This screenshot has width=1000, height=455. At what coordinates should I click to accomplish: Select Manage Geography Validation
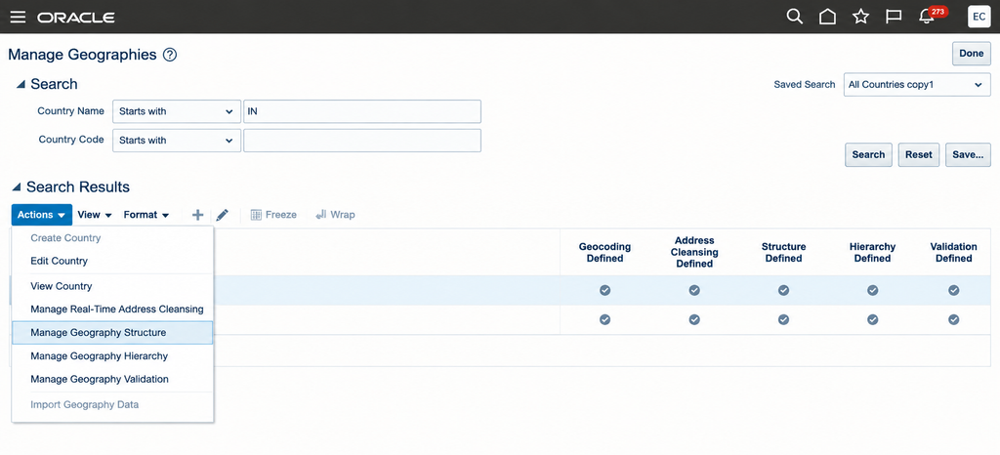click(x=112, y=379)
